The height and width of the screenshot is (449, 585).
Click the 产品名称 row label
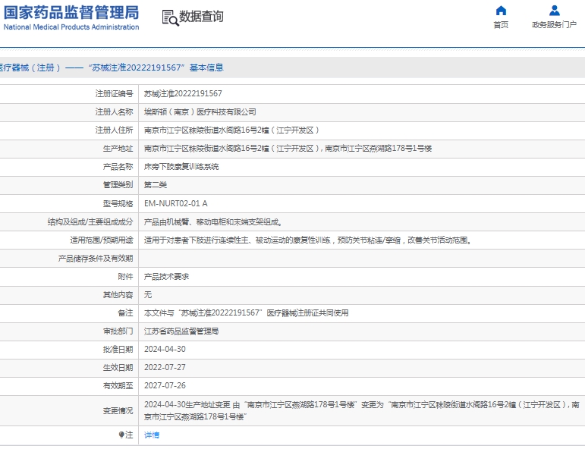pos(118,167)
